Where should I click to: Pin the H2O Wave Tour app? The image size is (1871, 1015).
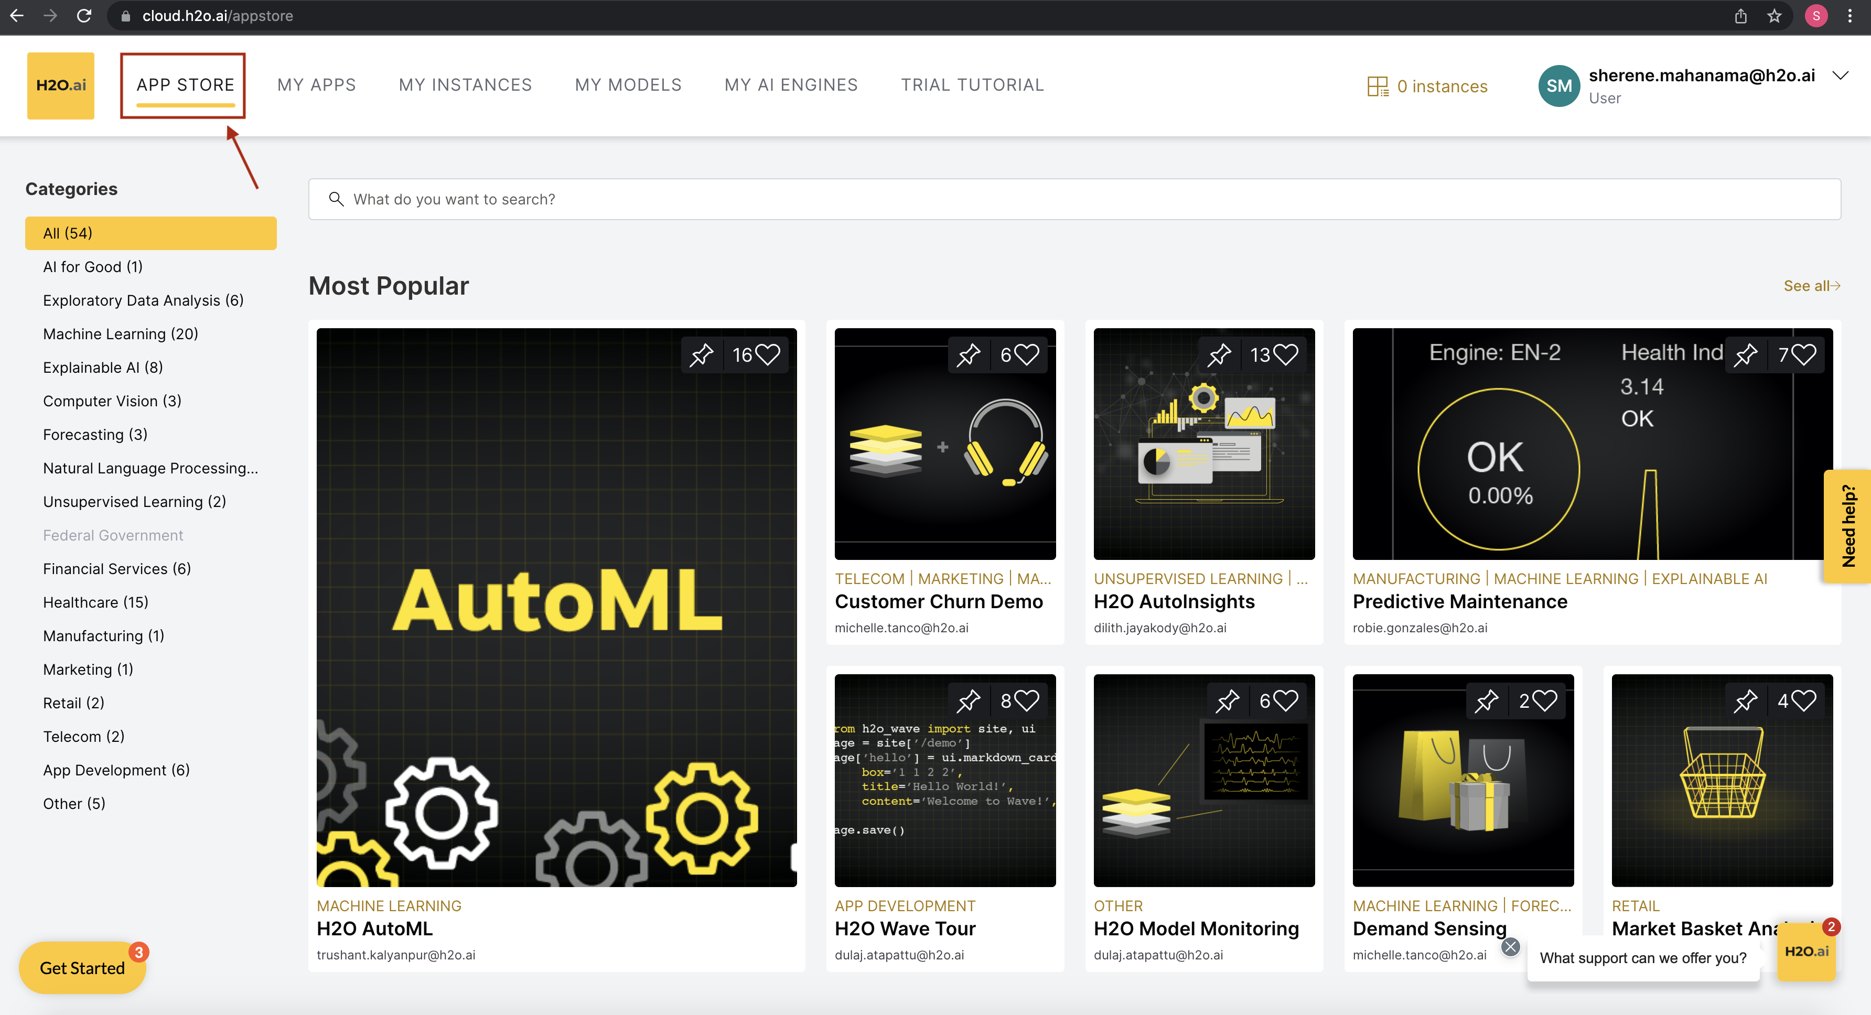(x=969, y=700)
